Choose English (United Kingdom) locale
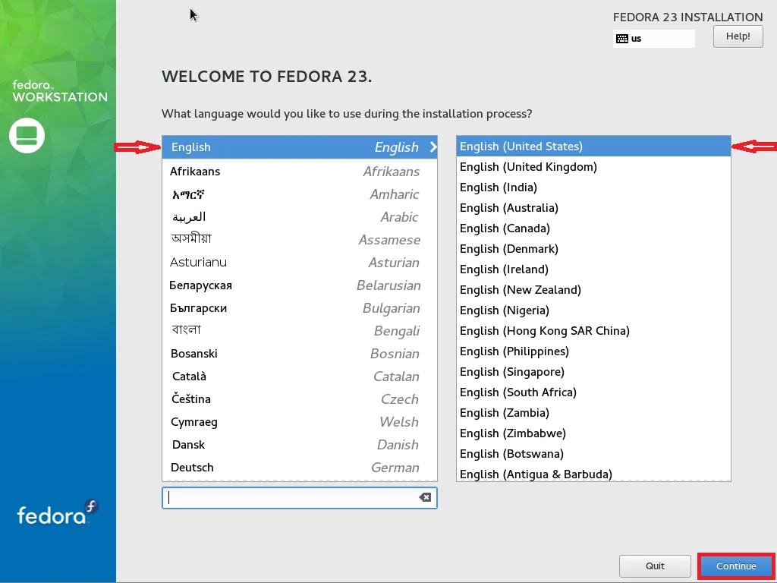The width and height of the screenshot is (777, 583). 593,167
